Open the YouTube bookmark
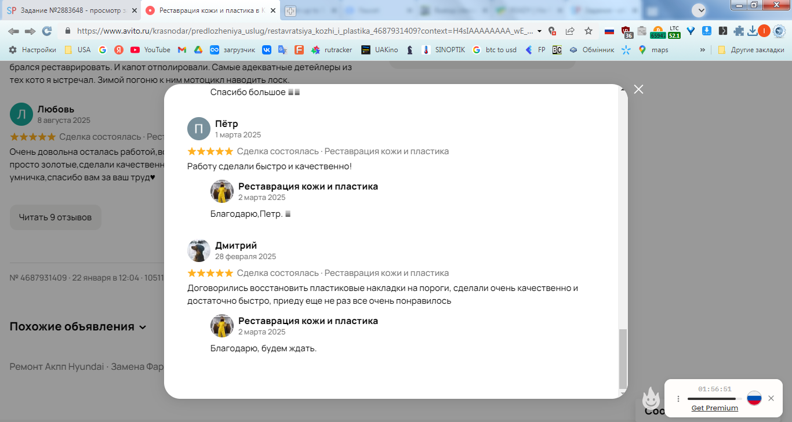Screen dimensions: 792x422 [150, 50]
